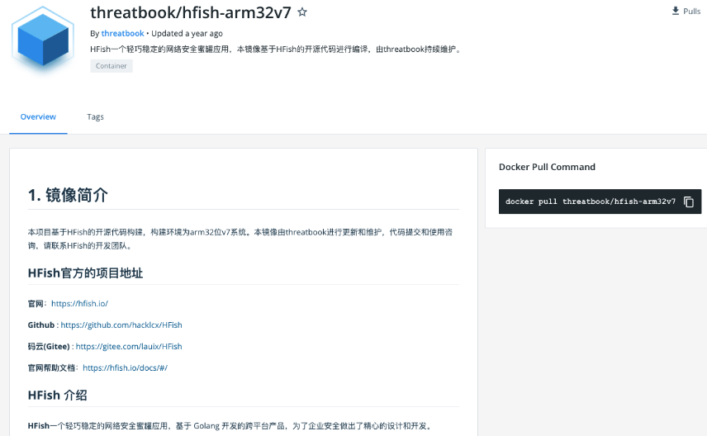Click the '码云(Gitee)' label
This screenshot has height=436, width=707.
[x=49, y=346]
